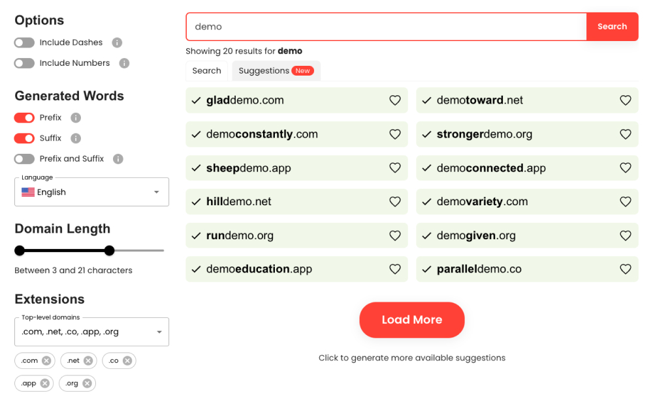653x404 pixels.
Task: Switch to the Suggestions tab
Action: pos(276,71)
